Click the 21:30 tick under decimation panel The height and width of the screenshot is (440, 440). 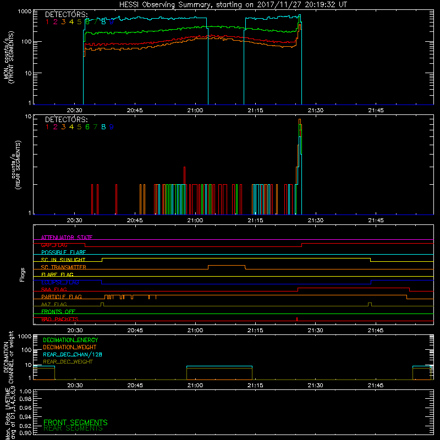(315, 386)
